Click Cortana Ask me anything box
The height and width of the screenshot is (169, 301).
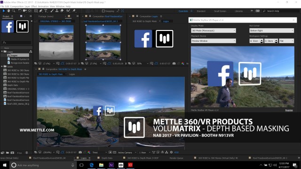(43, 165)
